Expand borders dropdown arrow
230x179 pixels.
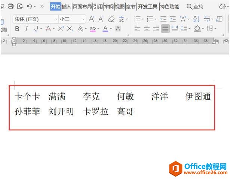(215, 29)
